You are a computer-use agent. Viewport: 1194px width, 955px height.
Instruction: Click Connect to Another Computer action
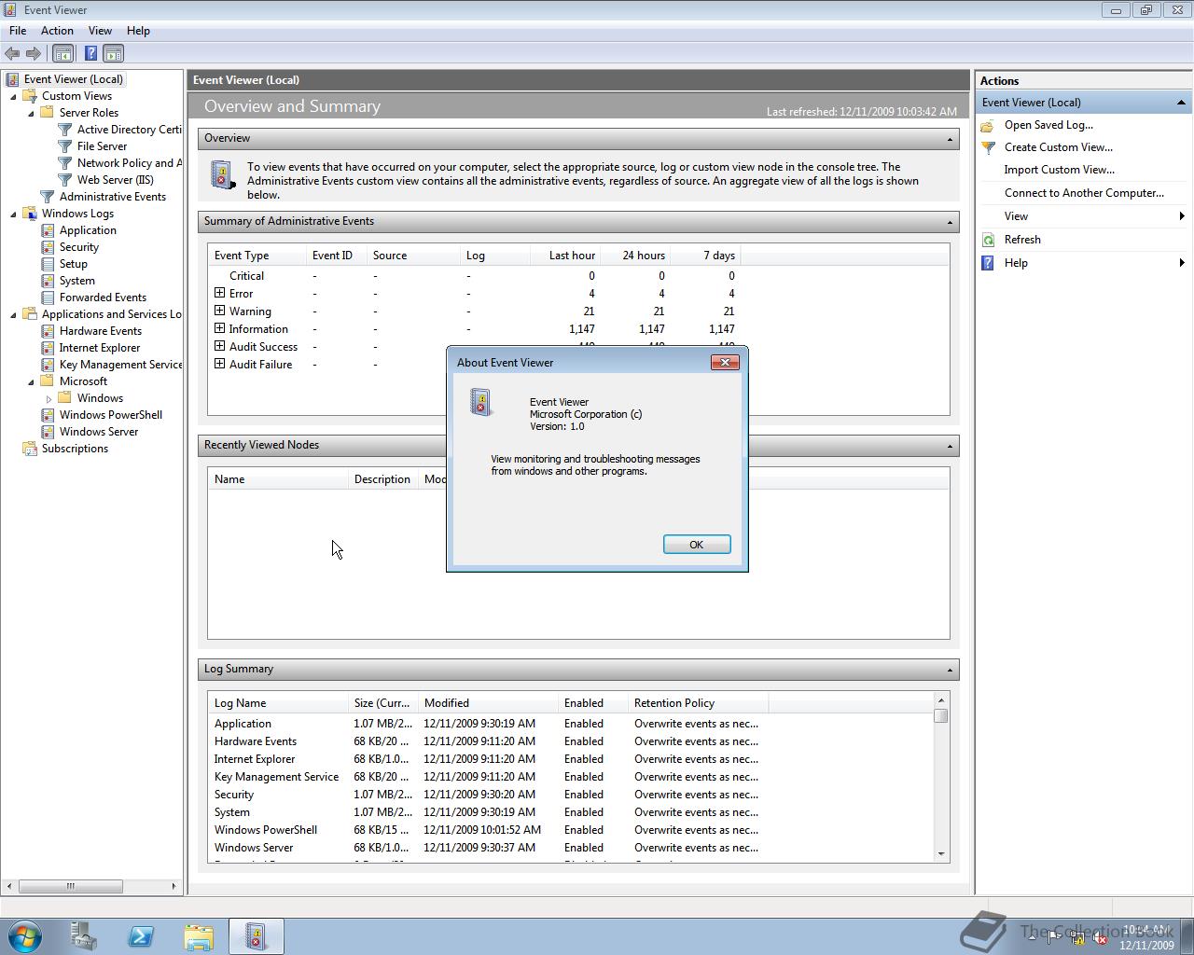point(1084,193)
